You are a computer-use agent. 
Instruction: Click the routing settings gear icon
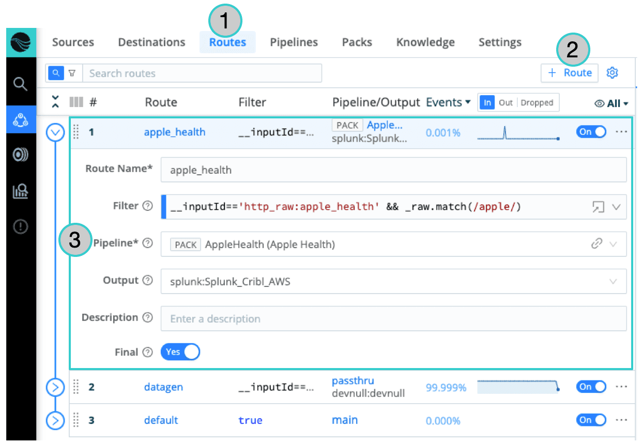[x=613, y=73]
